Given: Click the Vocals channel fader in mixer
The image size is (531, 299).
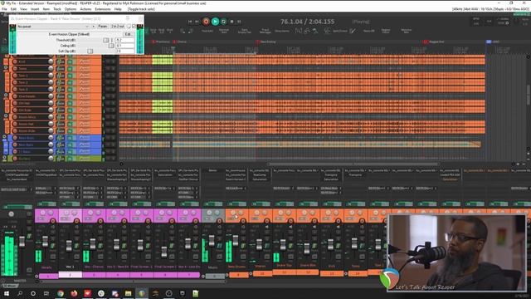Looking at the screenshot, I should point(45,242).
